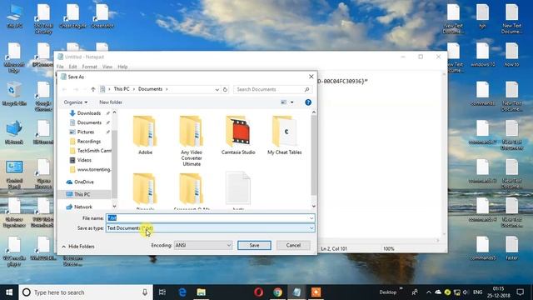Click the taskbar search box

click(86, 292)
